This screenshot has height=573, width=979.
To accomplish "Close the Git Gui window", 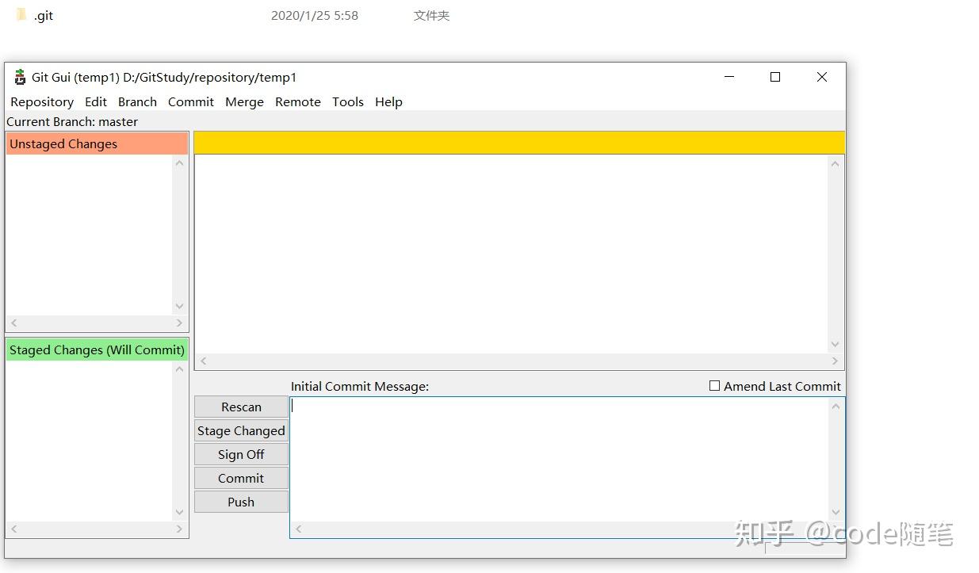I will [822, 77].
